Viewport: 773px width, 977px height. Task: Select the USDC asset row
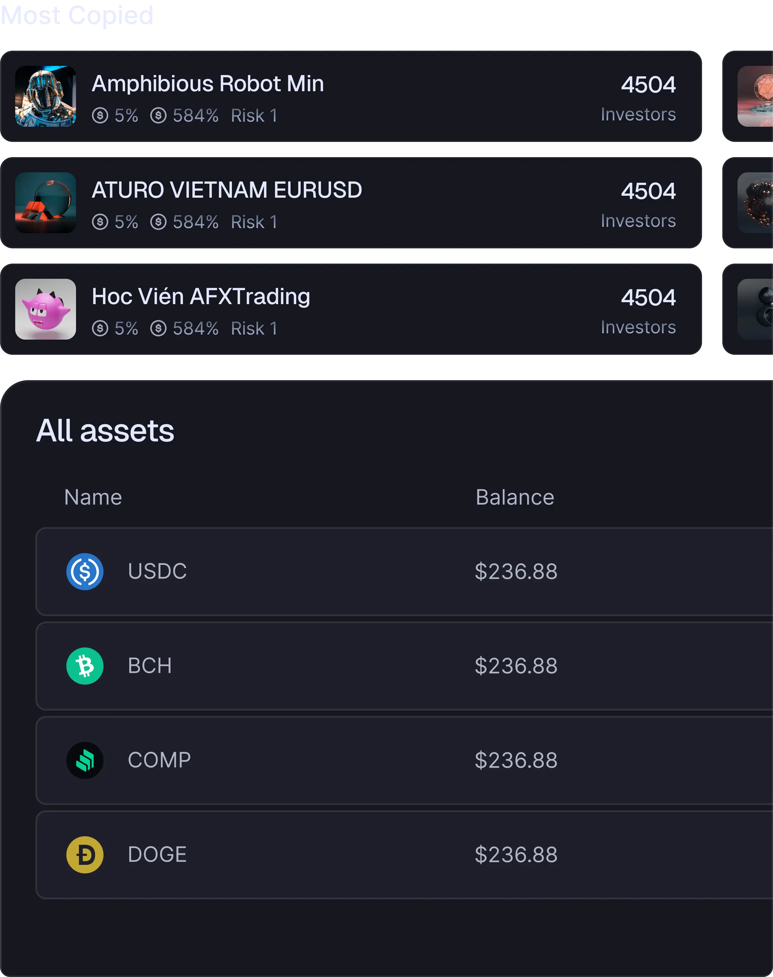404,572
